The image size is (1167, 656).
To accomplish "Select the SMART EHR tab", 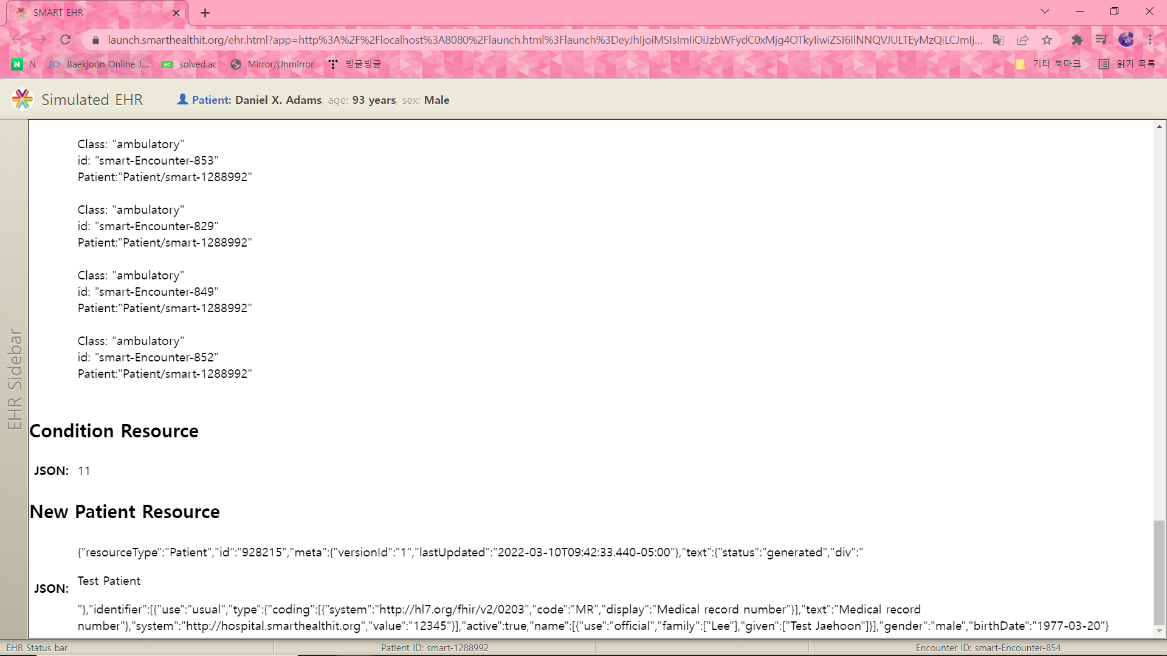I will pyautogui.click(x=91, y=13).
